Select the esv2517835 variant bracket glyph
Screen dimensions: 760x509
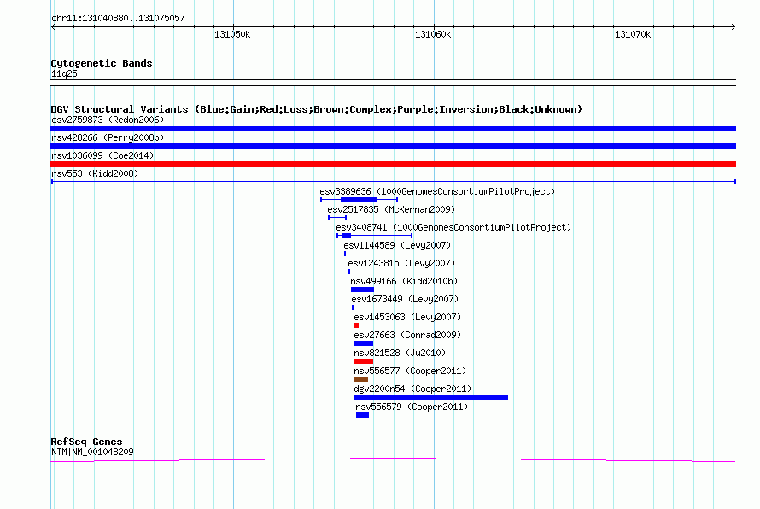337,218
